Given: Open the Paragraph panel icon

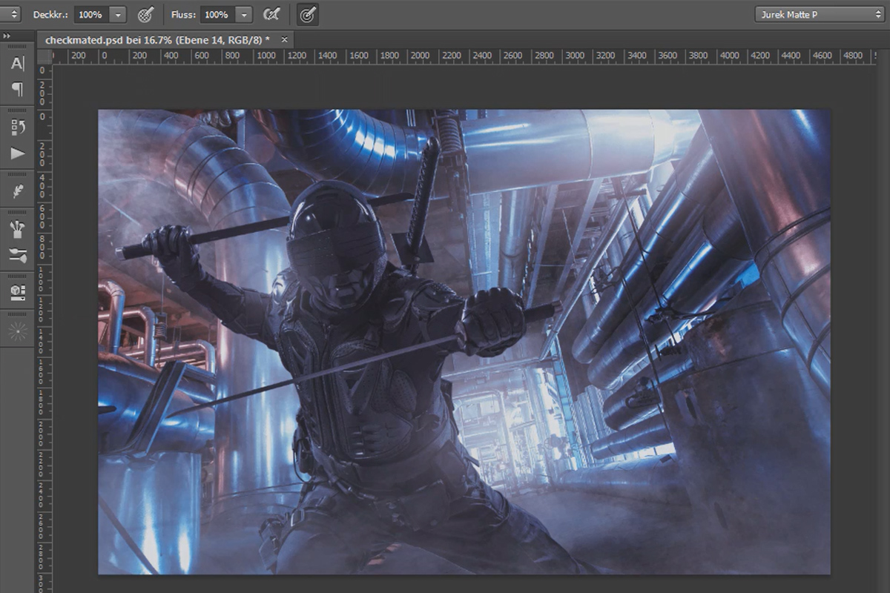Looking at the screenshot, I should tap(17, 89).
